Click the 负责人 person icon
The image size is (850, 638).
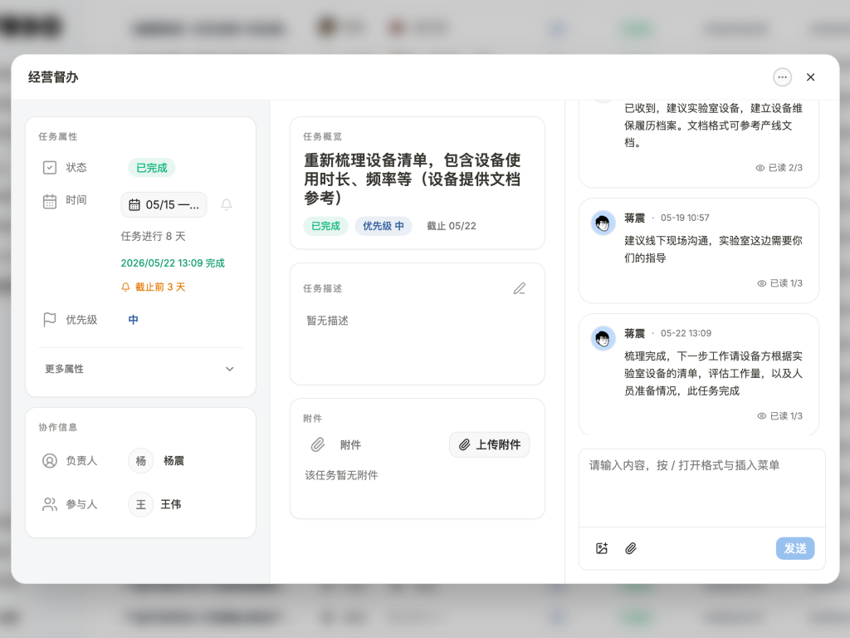pos(49,460)
